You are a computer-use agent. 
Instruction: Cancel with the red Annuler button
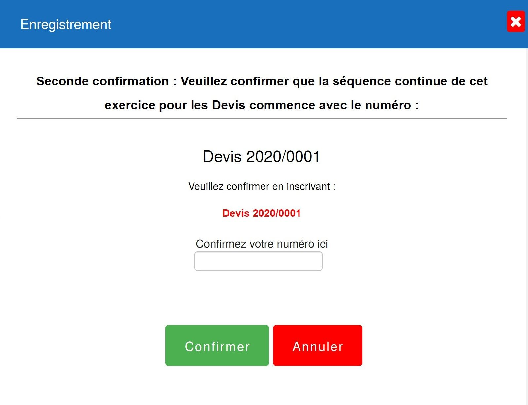tap(317, 345)
